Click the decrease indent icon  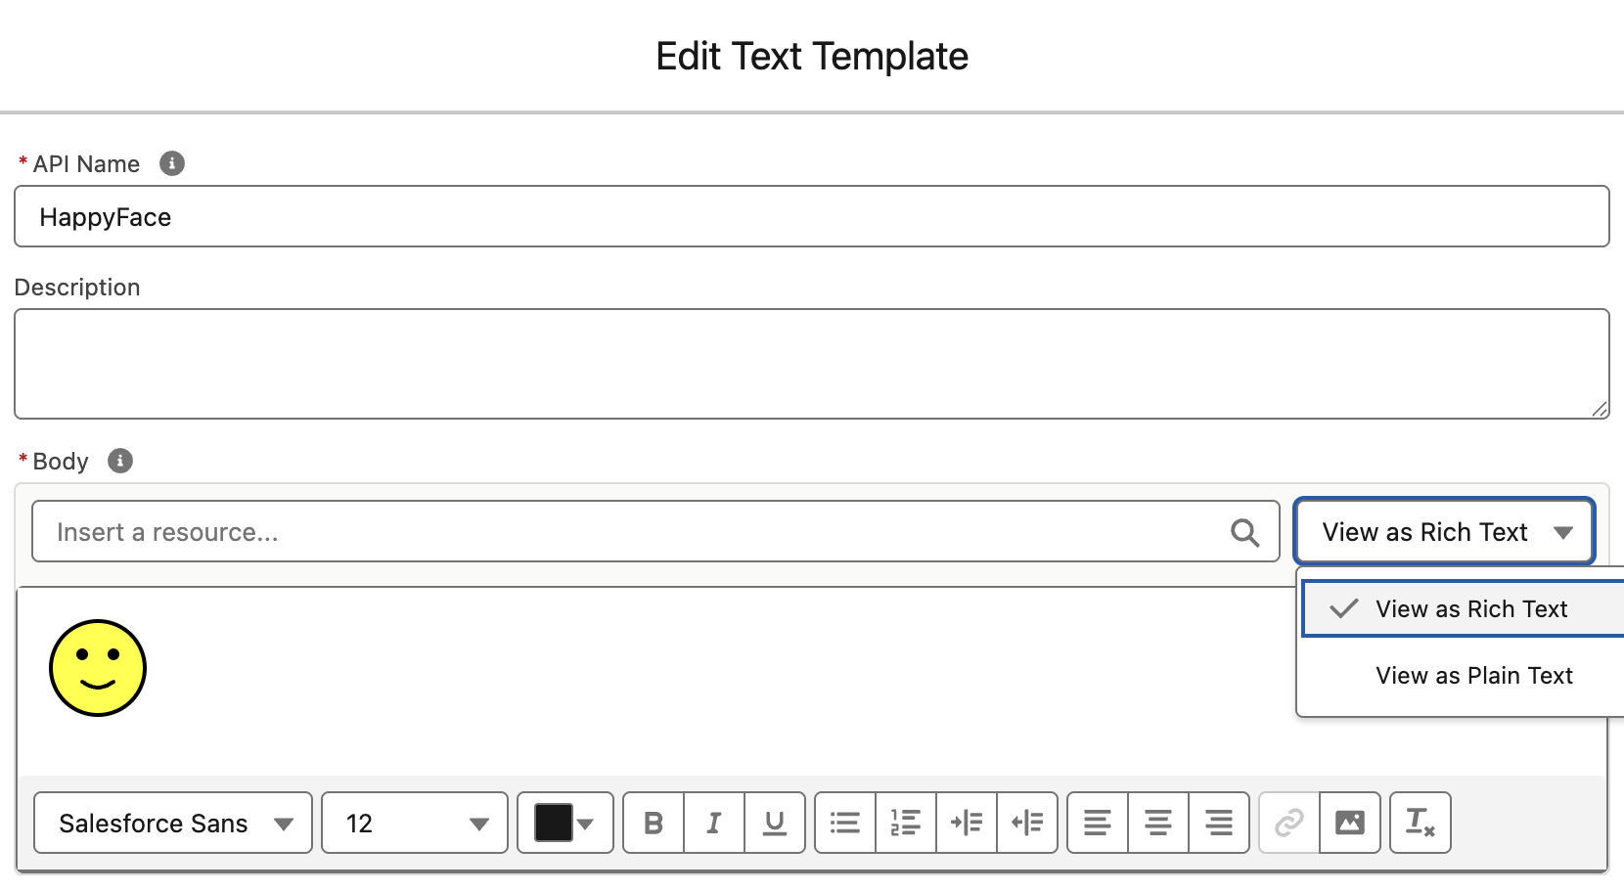point(1027,823)
